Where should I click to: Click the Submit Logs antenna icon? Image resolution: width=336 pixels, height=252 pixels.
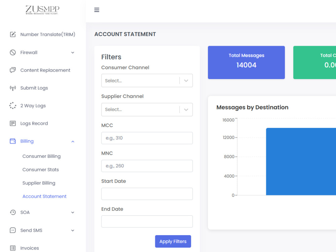(x=13, y=88)
